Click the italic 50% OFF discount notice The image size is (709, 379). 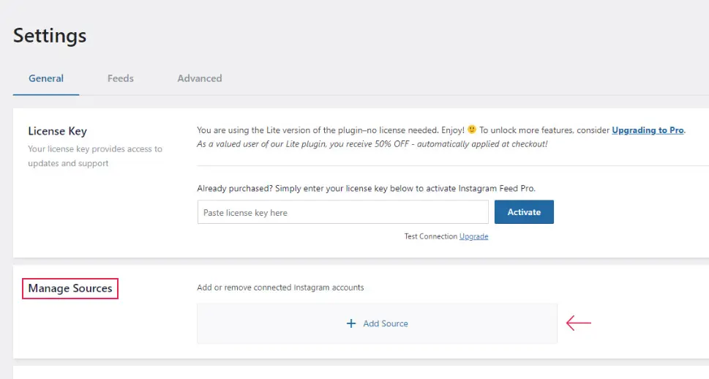pyautogui.click(x=372, y=144)
